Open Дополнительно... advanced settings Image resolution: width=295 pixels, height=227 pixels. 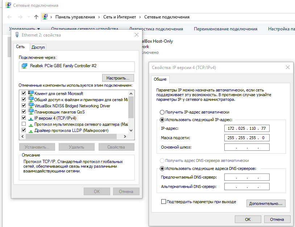pyautogui.click(x=266, y=204)
